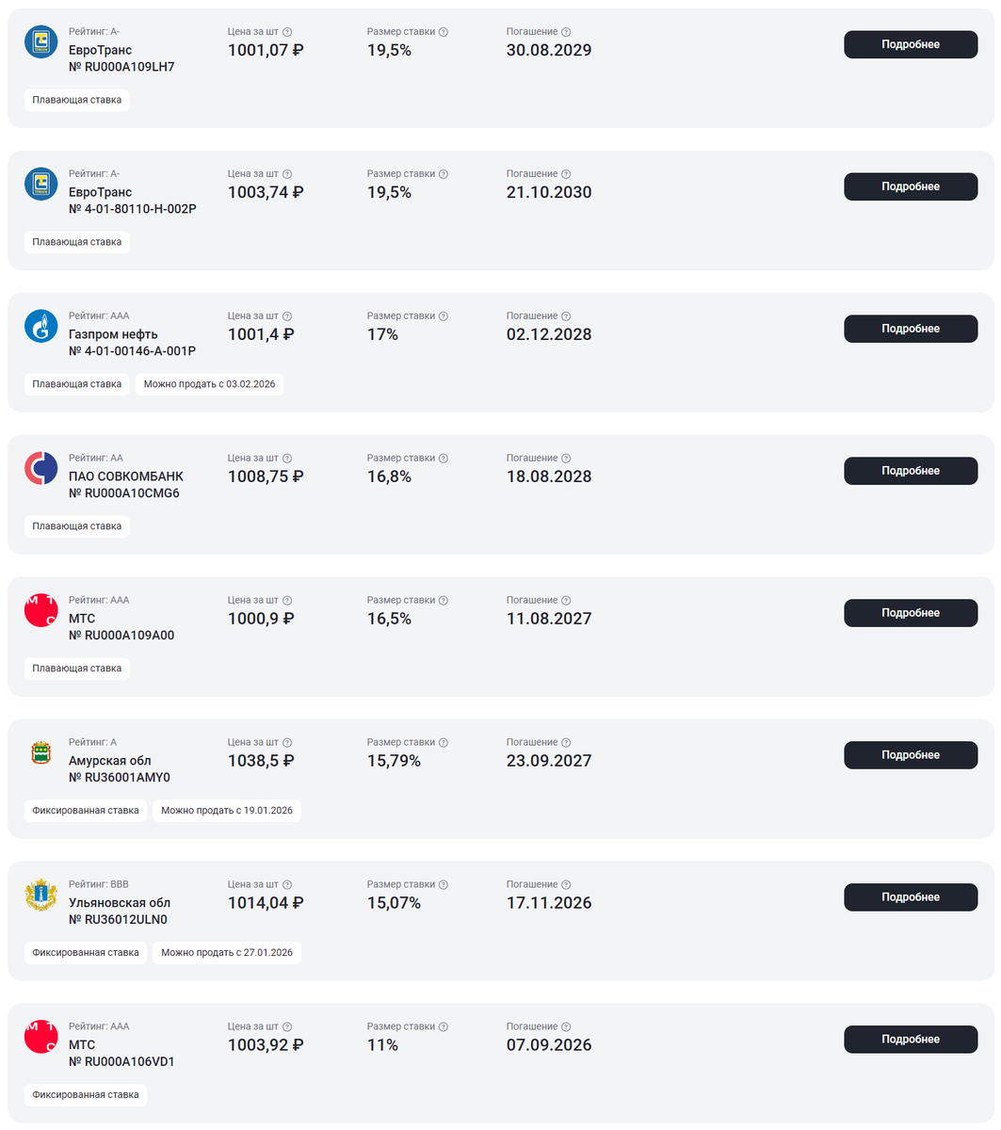Open details for Амурская обл bond
The width and height of the screenshot is (1001, 1130).
tap(910, 755)
